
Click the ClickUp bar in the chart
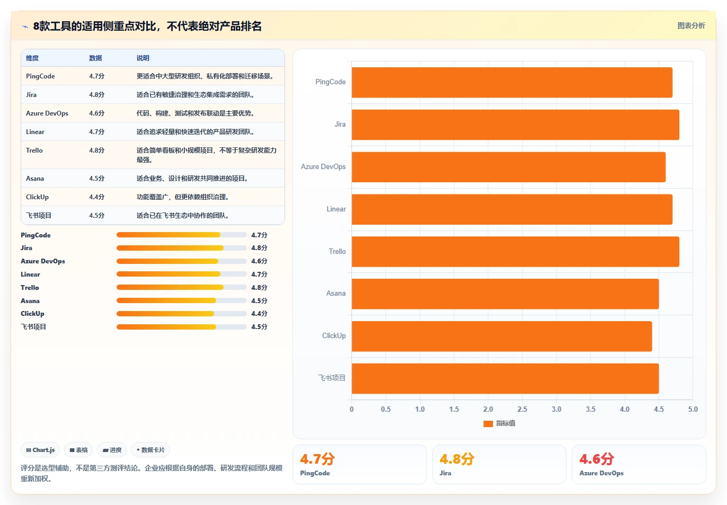click(502, 336)
